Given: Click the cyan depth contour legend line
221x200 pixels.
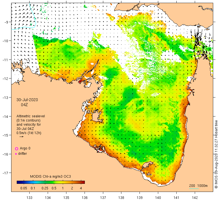Looking at the screenshot, I should click(x=194, y=189).
